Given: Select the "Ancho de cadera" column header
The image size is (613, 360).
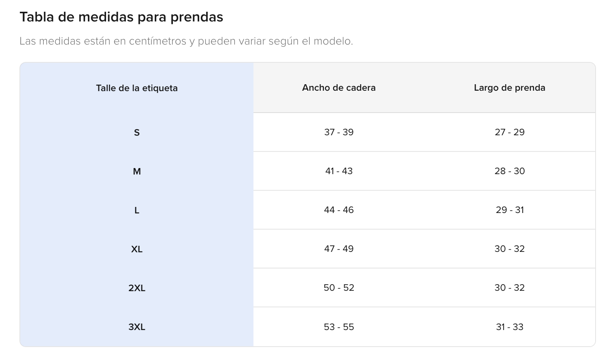Looking at the screenshot, I should pos(339,87).
